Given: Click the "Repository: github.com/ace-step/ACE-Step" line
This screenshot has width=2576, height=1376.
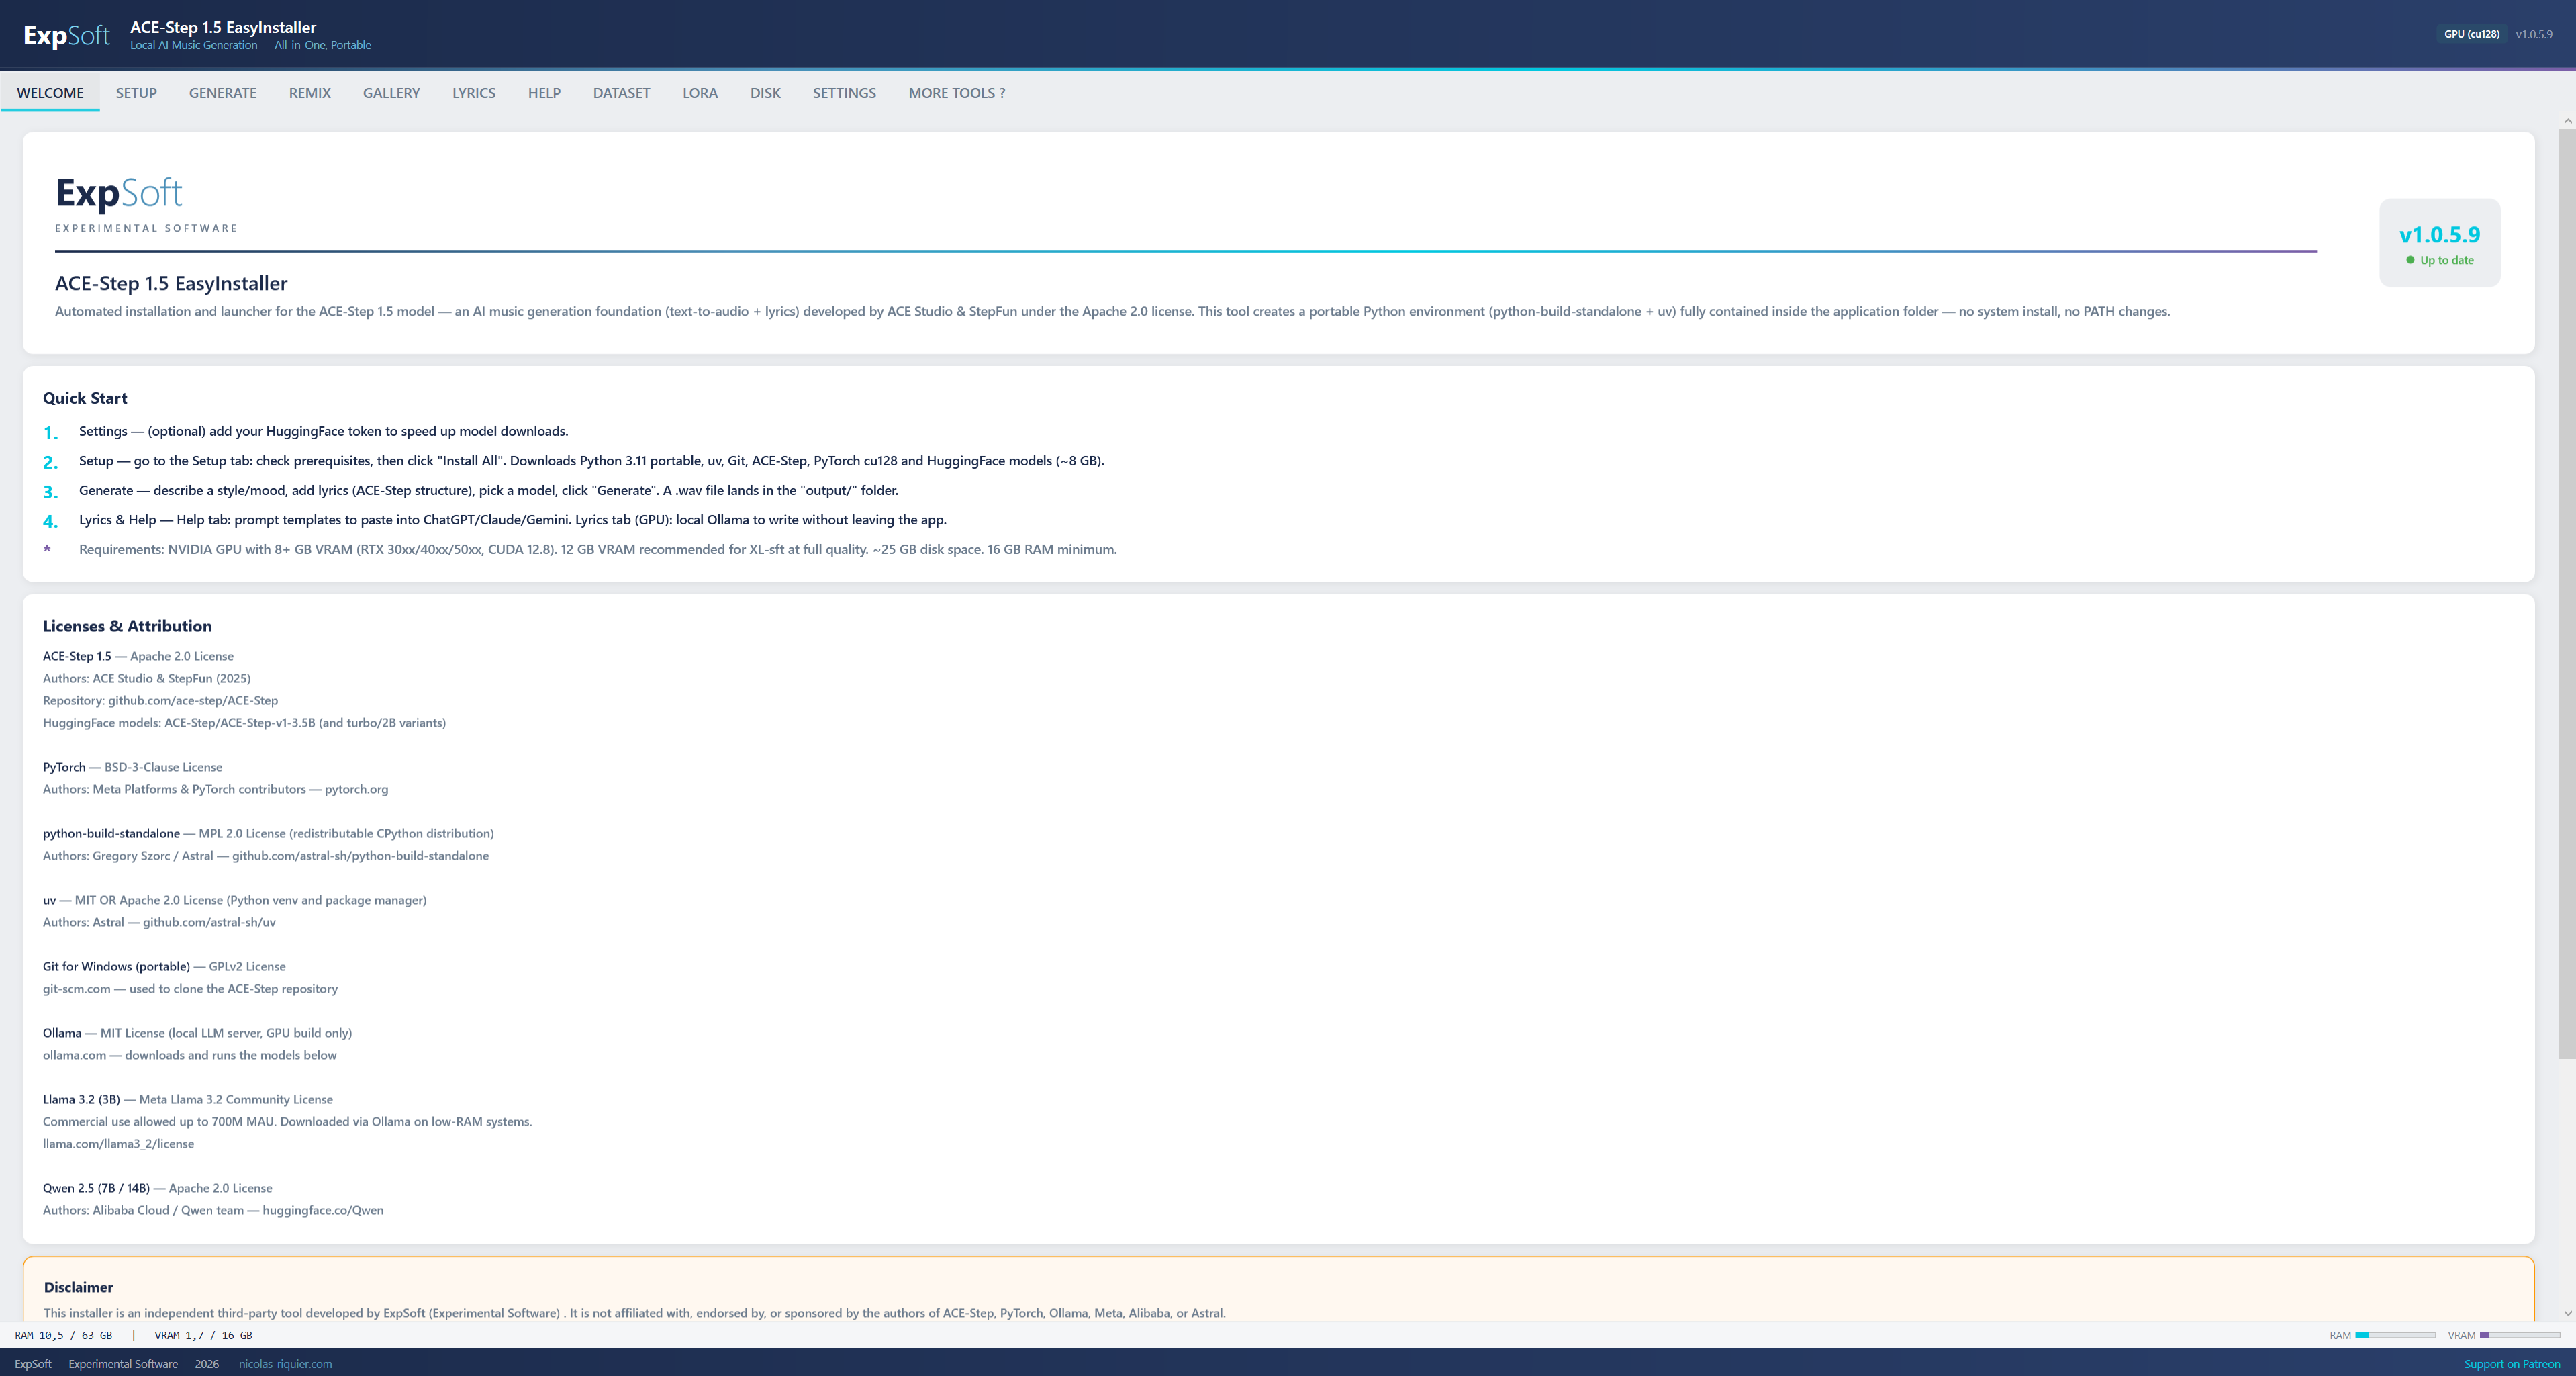Looking at the screenshot, I should (161, 700).
